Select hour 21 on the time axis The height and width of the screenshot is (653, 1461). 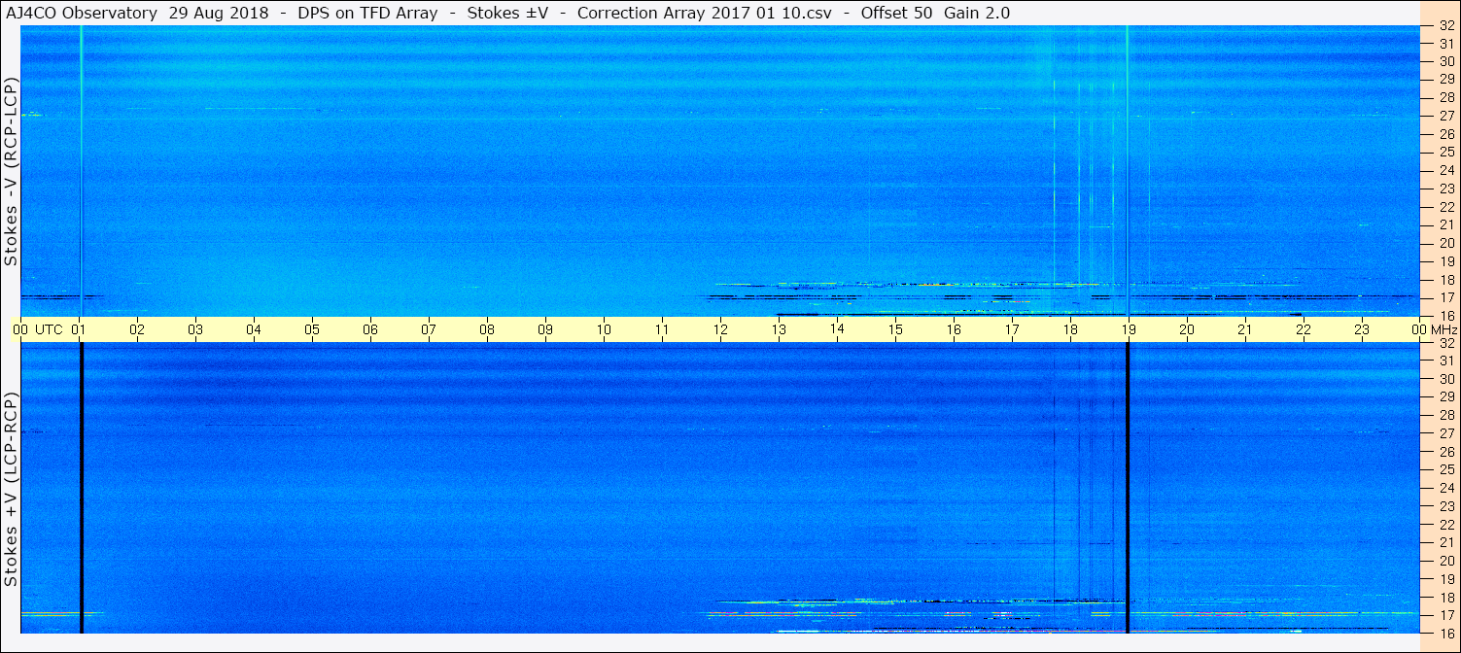click(x=1245, y=329)
